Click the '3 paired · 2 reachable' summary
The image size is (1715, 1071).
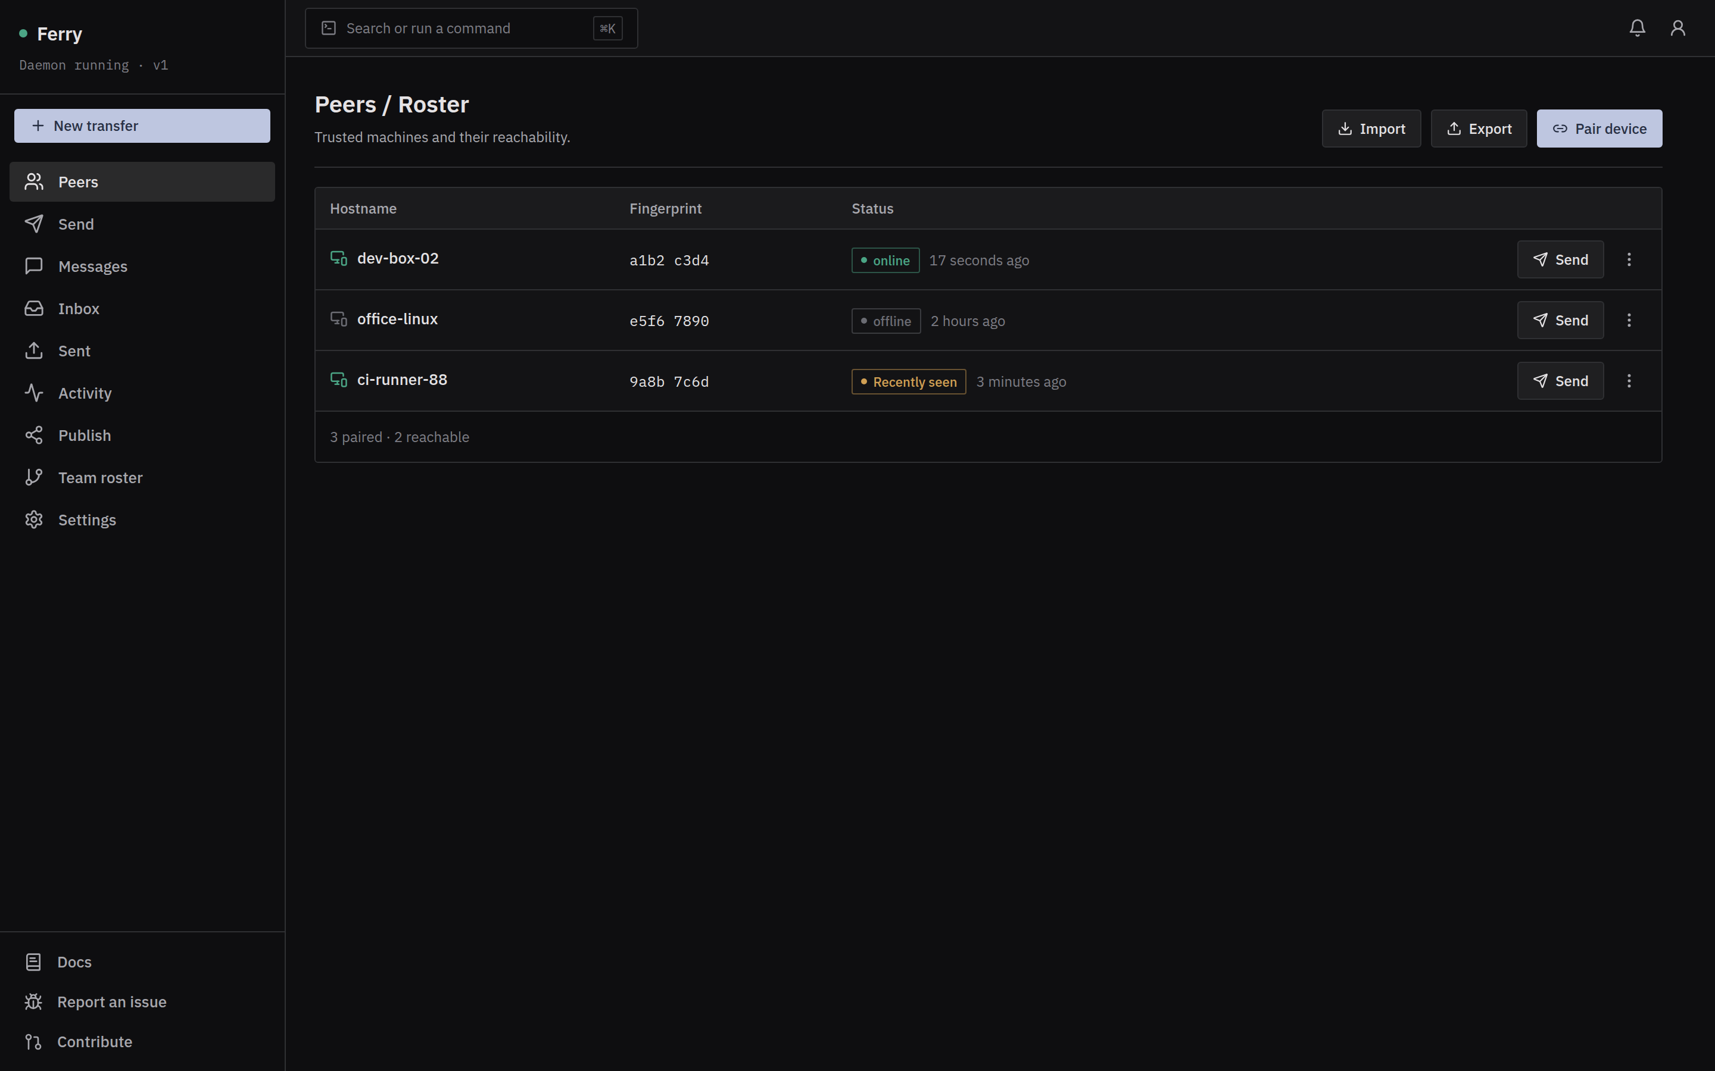(400, 437)
